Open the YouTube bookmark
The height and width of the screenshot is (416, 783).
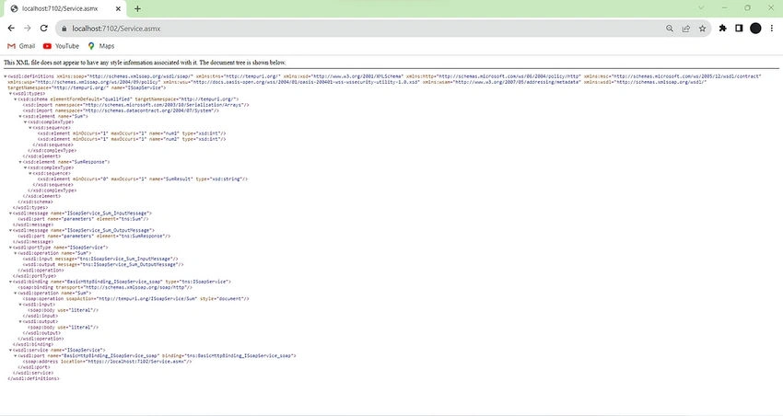click(x=61, y=46)
